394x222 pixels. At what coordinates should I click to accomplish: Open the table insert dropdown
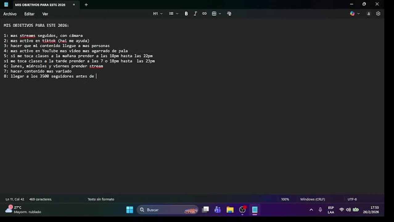[216, 14]
